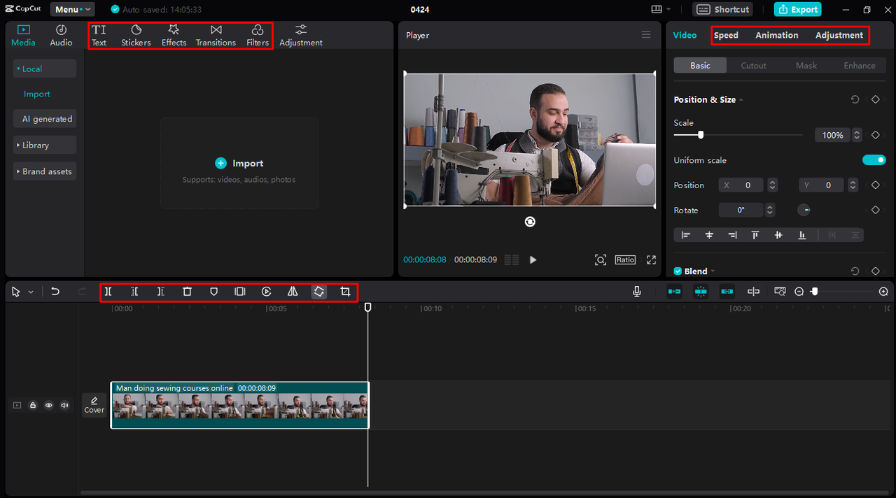Viewport: 896px width, 498px height.
Task: Click the Ratio button in Player
Action: click(x=625, y=259)
